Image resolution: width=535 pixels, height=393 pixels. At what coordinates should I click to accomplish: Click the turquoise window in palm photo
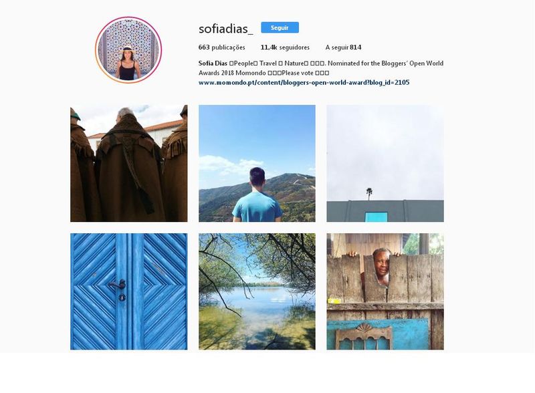[377, 217]
